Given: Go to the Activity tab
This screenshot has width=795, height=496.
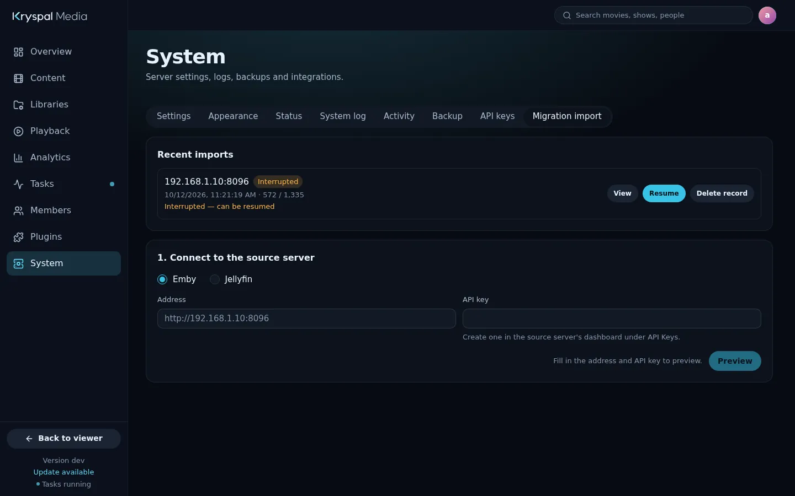Looking at the screenshot, I should (399, 116).
